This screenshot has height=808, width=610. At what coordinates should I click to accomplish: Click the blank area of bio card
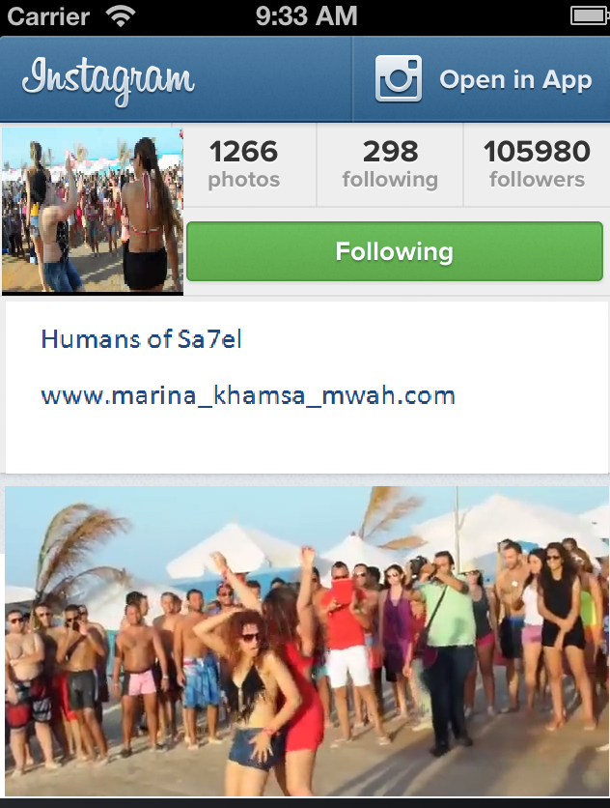coord(307,444)
